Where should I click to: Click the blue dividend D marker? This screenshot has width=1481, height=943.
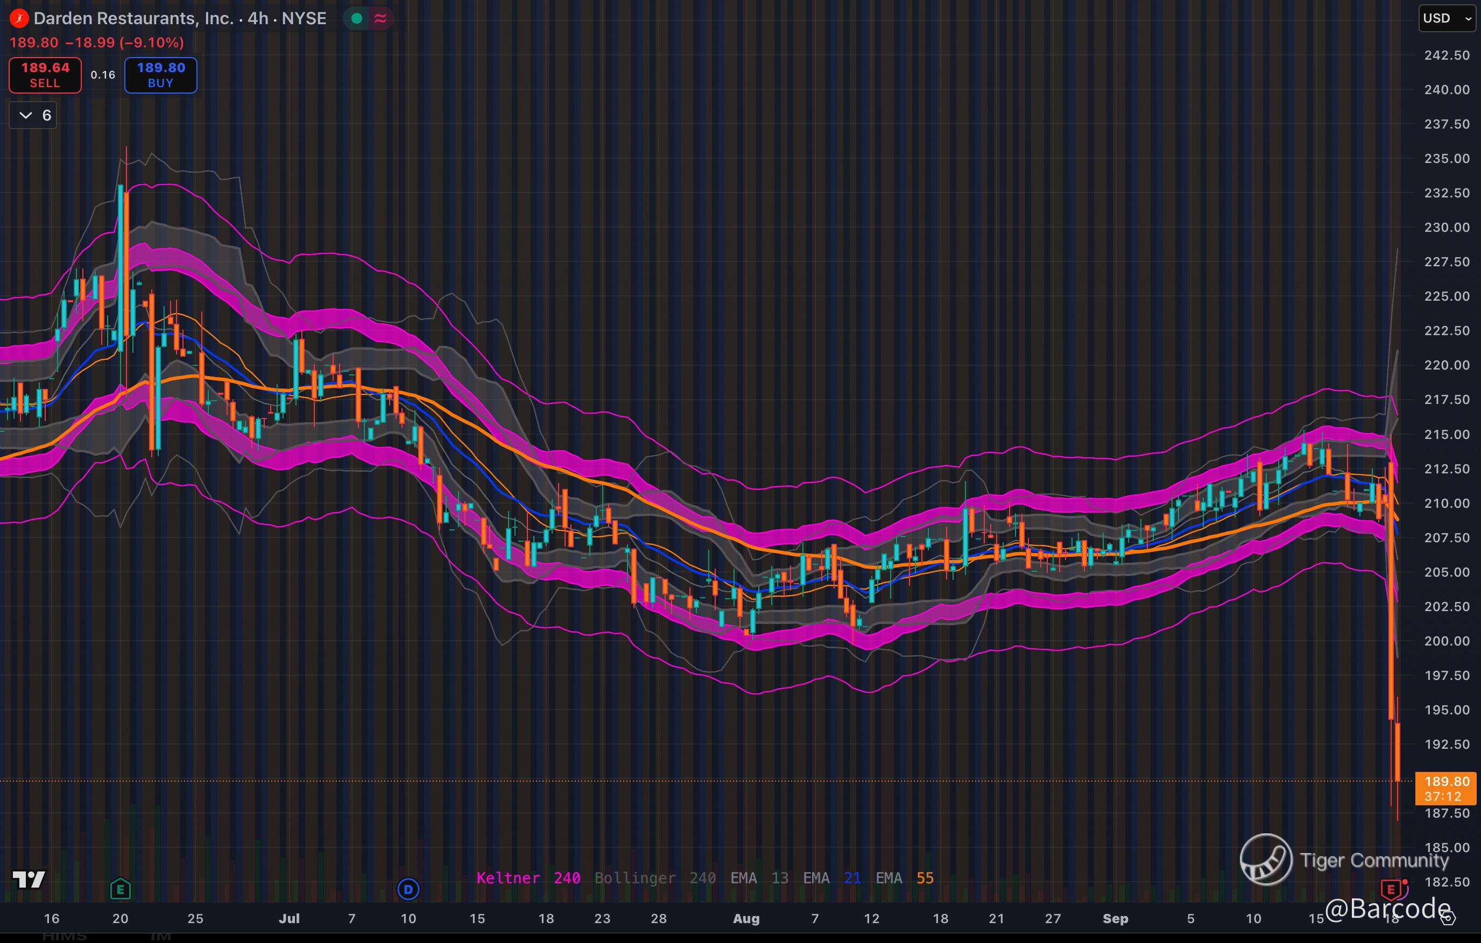(408, 889)
